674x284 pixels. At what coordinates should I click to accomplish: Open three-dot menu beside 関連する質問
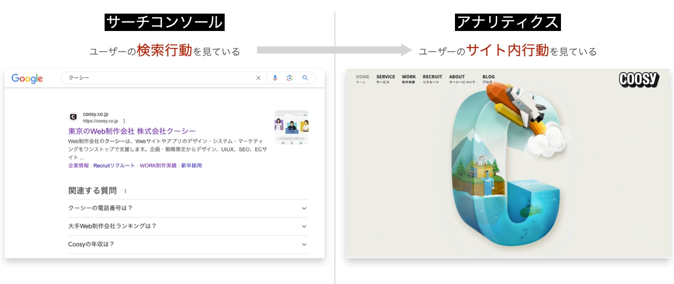[125, 191]
